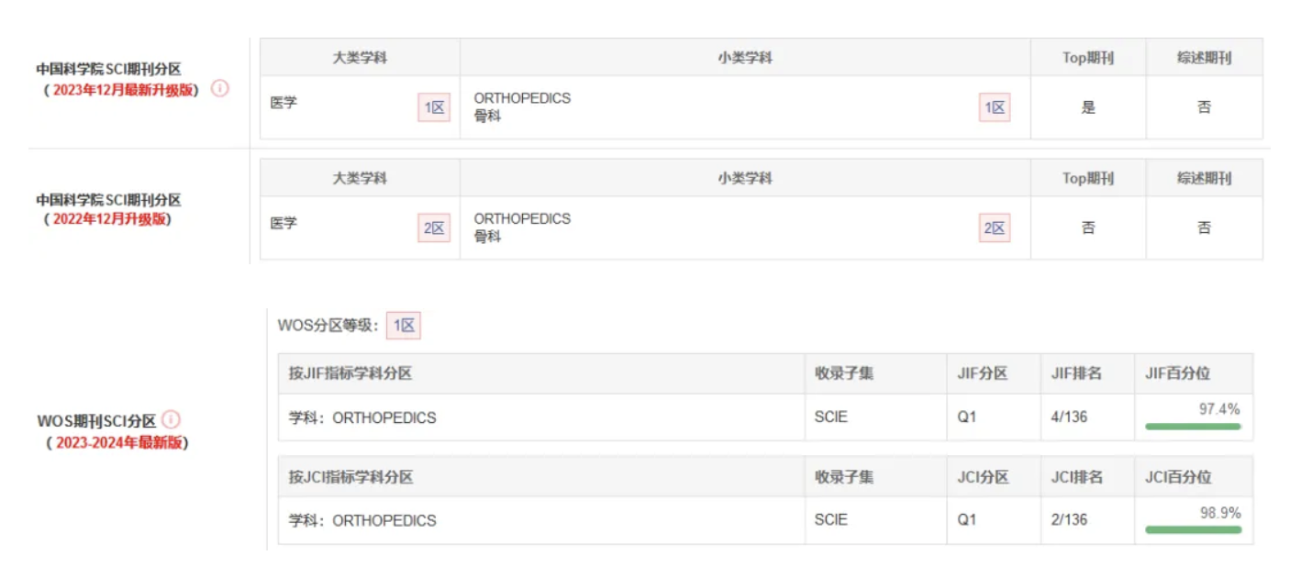
Task: Click the JCI排名 value 2/136
Action: [x=1069, y=519]
